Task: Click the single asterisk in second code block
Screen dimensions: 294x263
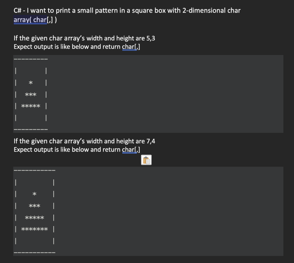Action: pos(34,194)
